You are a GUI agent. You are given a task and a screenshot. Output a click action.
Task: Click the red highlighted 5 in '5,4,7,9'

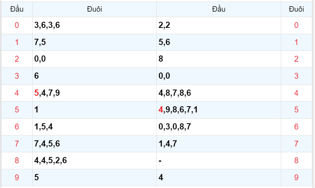click(36, 93)
